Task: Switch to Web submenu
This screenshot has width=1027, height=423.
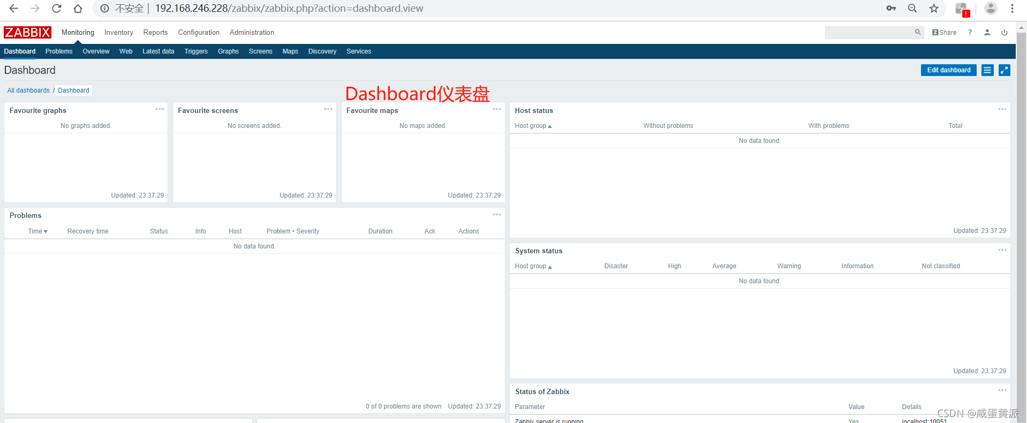Action: [126, 51]
